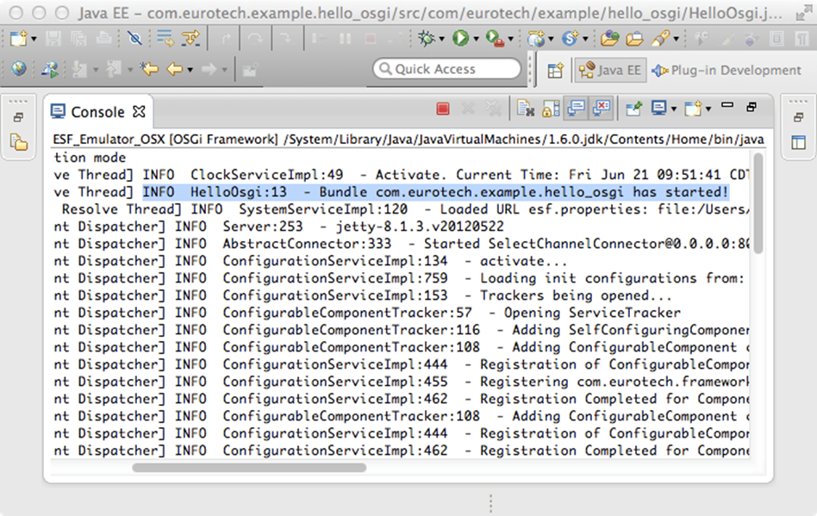The image size is (817, 516).
Task: Toggle Scroll Lock in the Console
Action: [x=550, y=109]
